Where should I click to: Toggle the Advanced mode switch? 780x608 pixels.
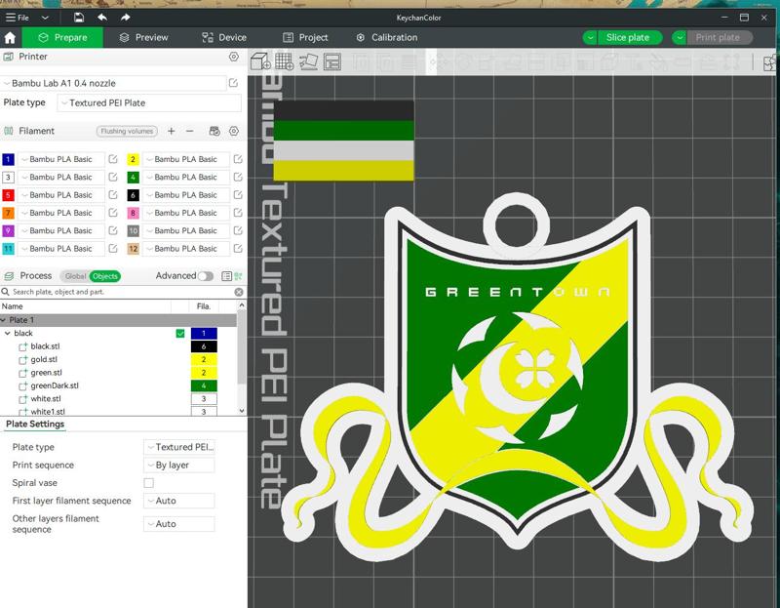pos(206,276)
